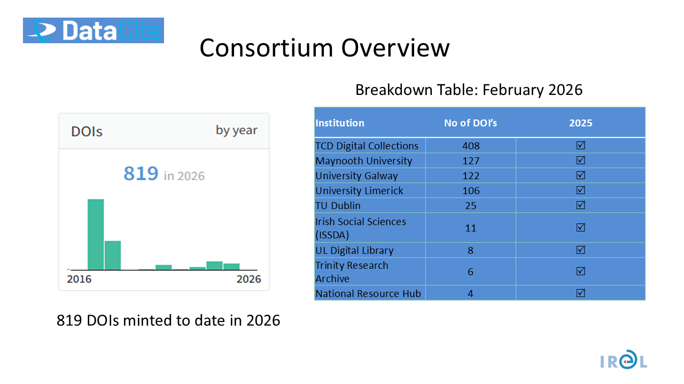Select the University Galway table cell
This screenshot has width=684, height=384.
pyautogui.click(x=356, y=175)
